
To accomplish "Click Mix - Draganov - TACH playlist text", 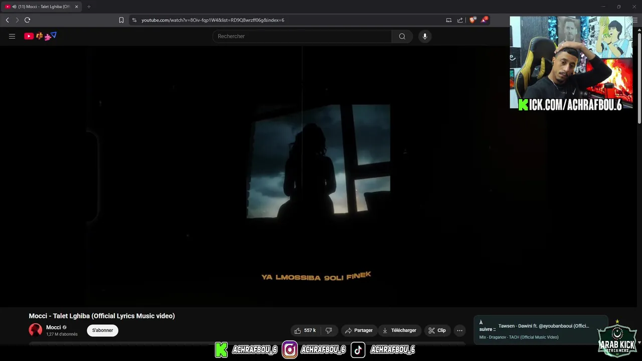I will [x=519, y=337].
